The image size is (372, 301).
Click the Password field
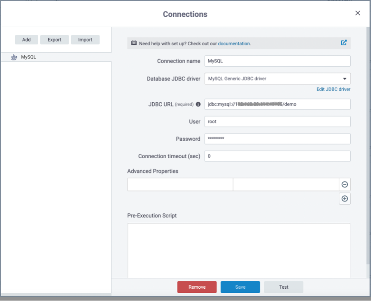277,139
